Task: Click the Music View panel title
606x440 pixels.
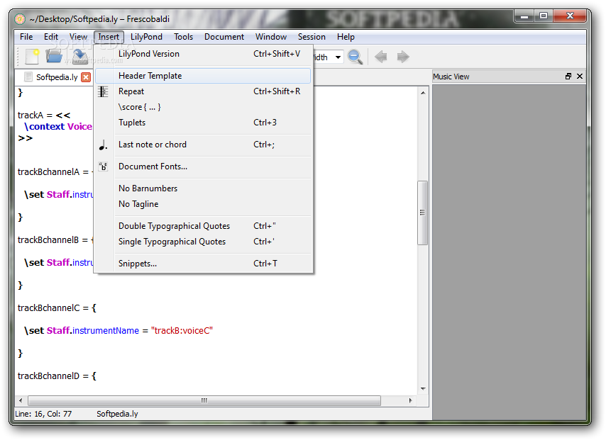Action: coord(451,77)
